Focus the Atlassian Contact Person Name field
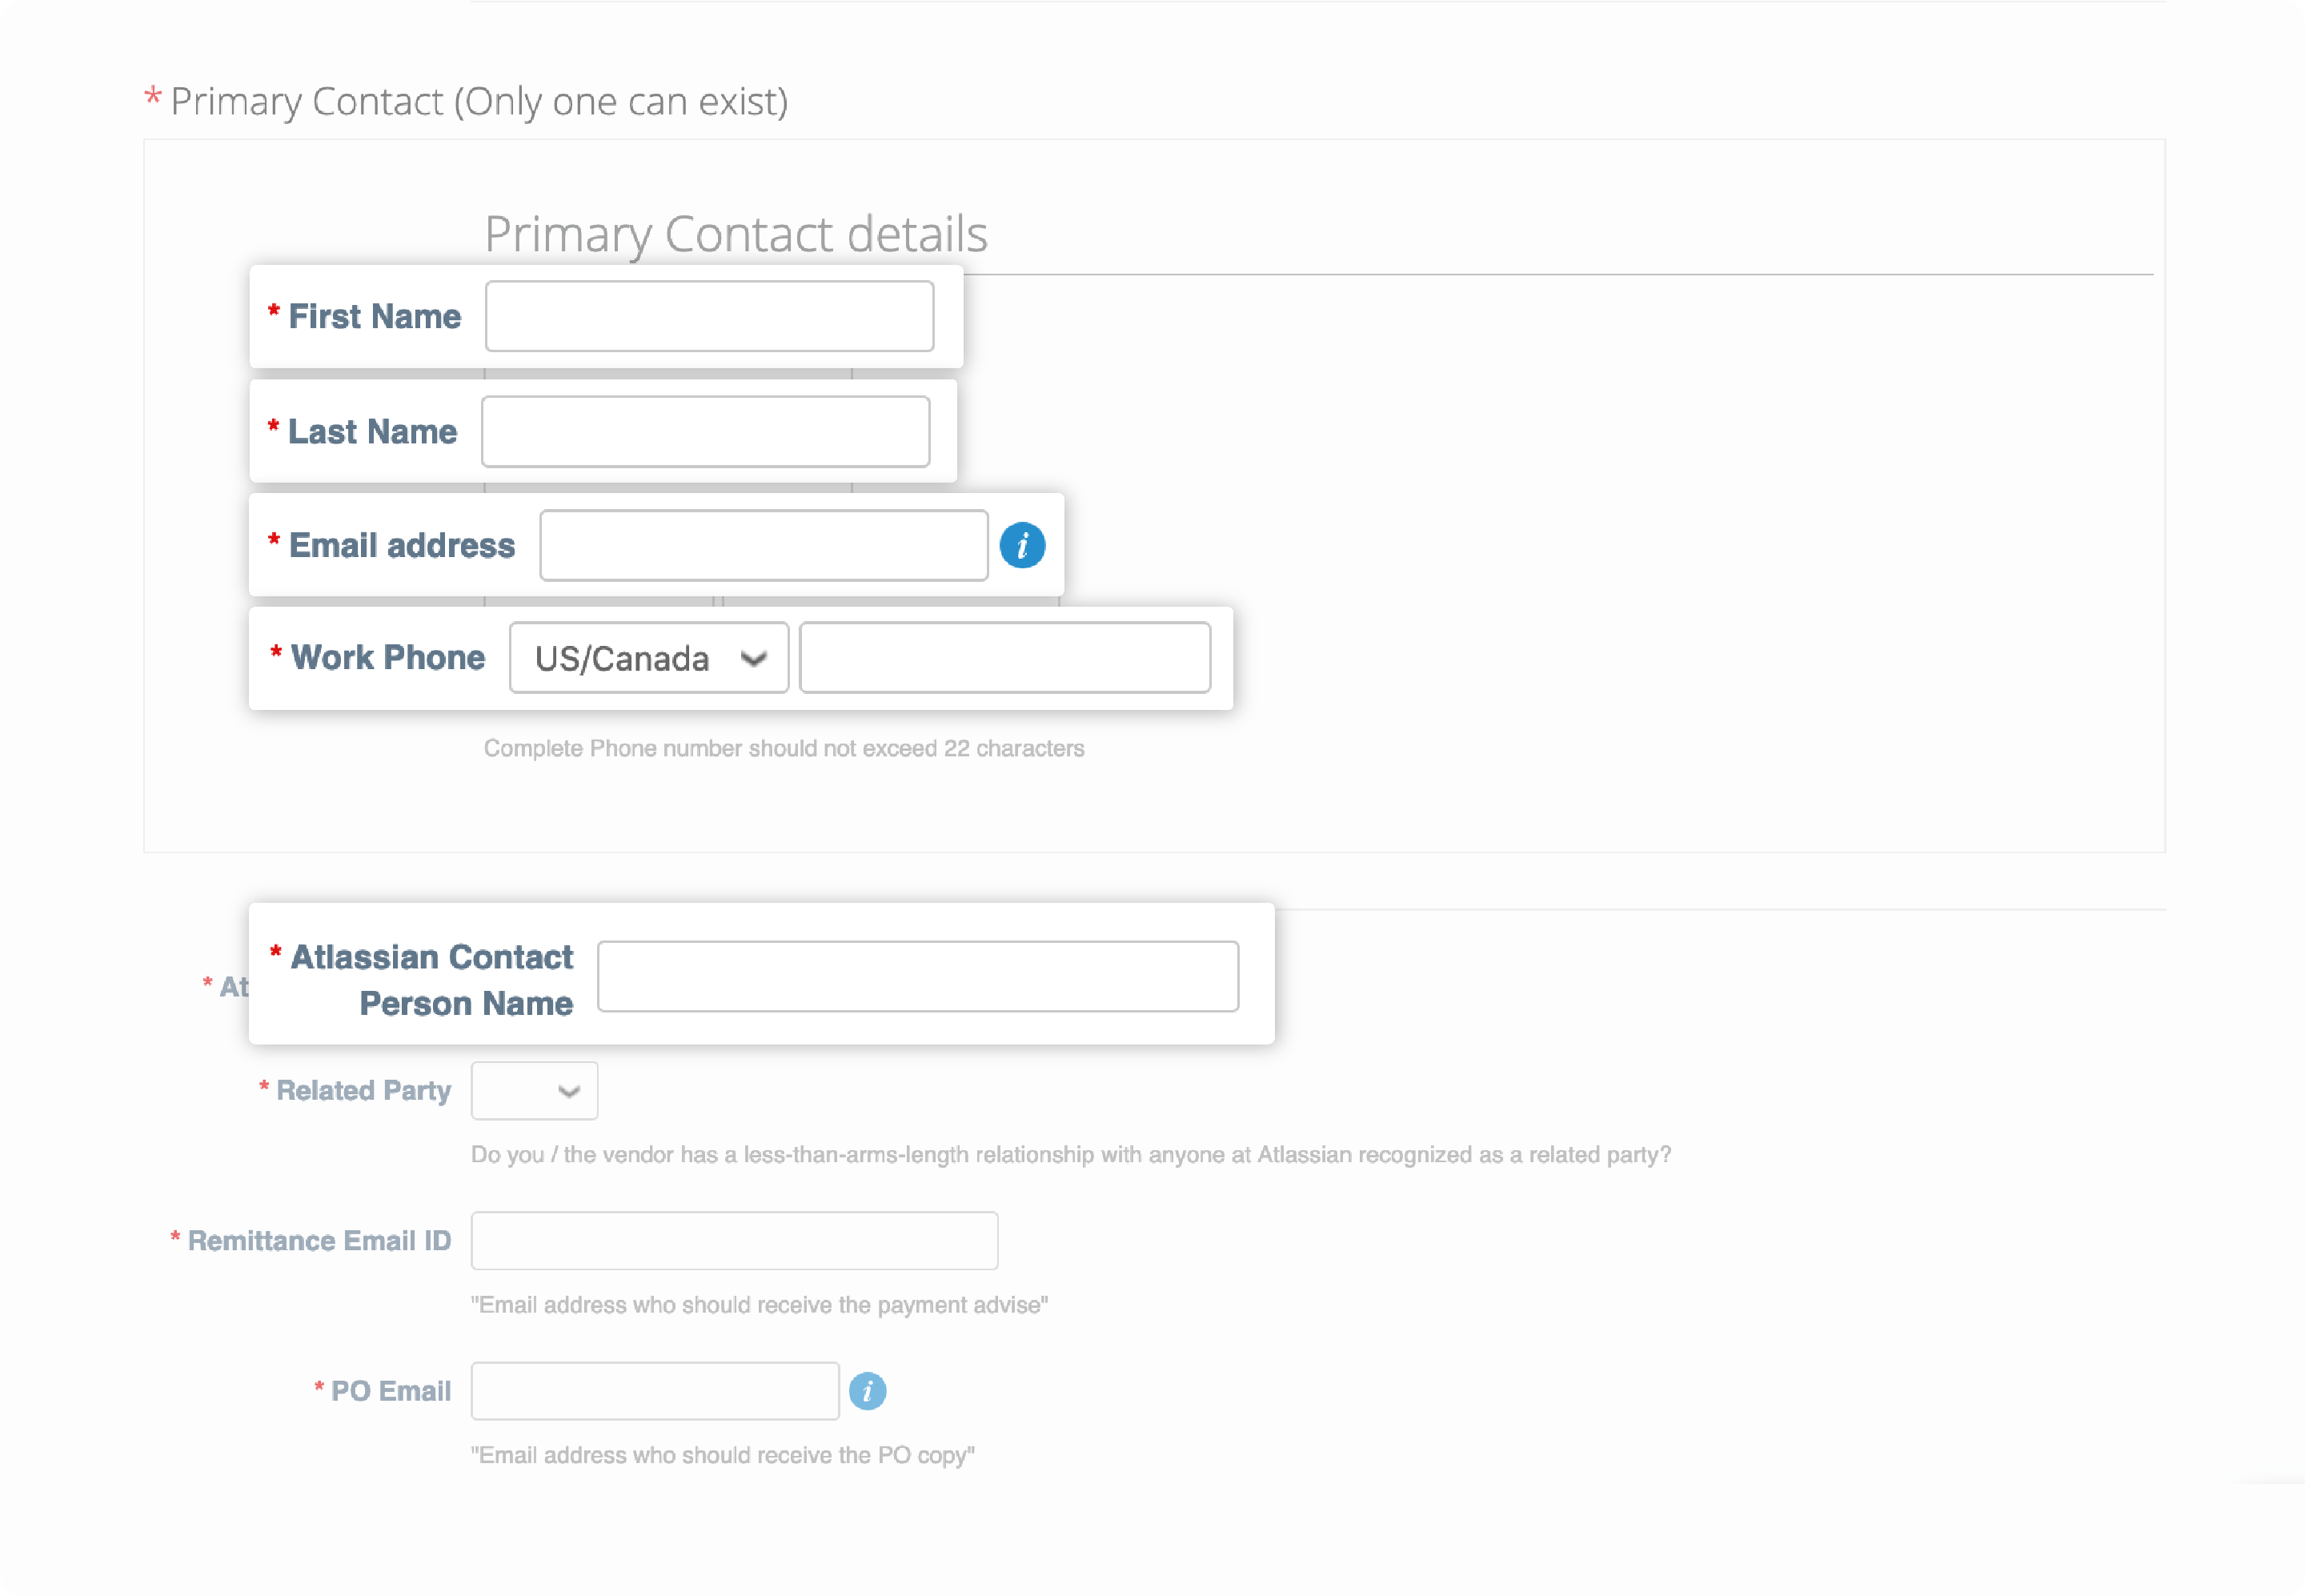The image size is (2305, 1596). pyautogui.click(x=917, y=976)
